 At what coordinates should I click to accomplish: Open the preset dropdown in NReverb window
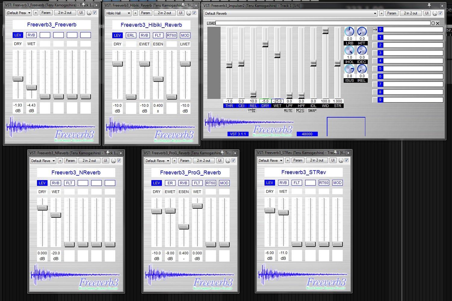[x=43, y=161]
